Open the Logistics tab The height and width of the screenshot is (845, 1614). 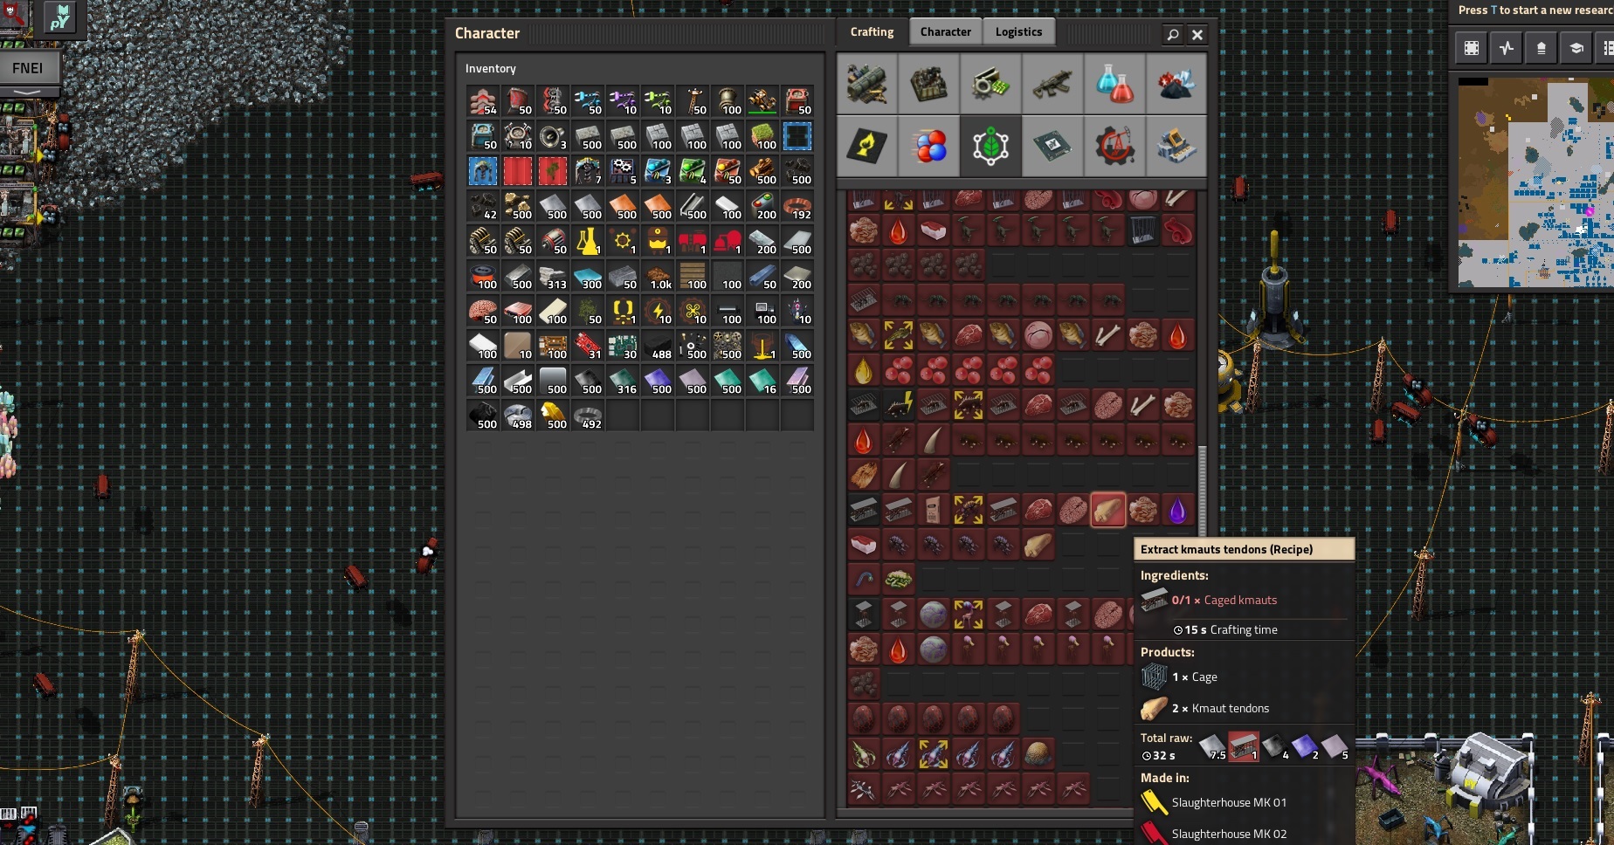point(1018,32)
